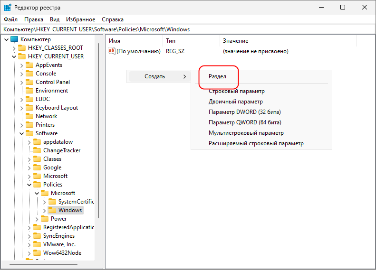The height and width of the screenshot is (270, 376).
Task: Click the tree pane vertical scrollbar
Action: coord(99,142)
